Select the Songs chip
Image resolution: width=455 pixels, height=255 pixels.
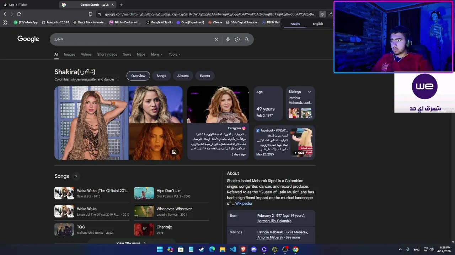click(161, 76)
